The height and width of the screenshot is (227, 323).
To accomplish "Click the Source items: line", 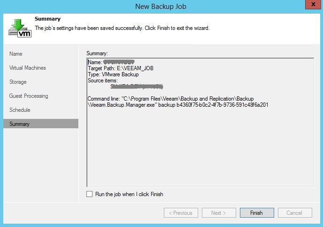I will pyautogui.click(x=103, y=81).
